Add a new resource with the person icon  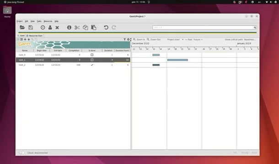click(x=50, y=27)
